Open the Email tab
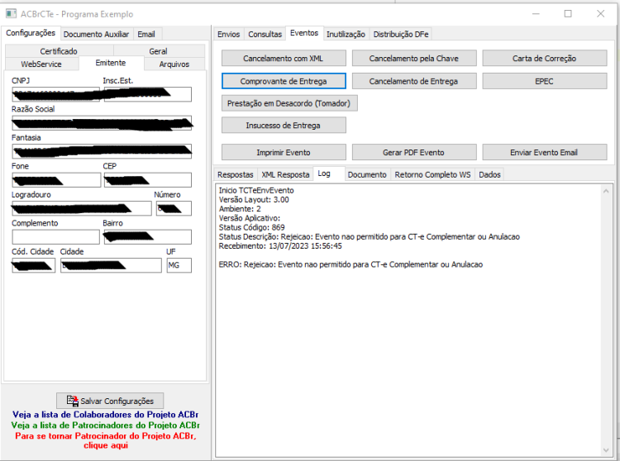This screenshot has width=620, height=461. [x=145, y=35]
